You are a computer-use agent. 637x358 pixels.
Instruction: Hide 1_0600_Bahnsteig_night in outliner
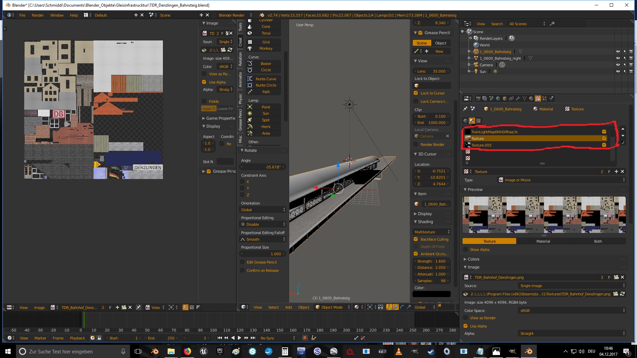click(618, 58)
